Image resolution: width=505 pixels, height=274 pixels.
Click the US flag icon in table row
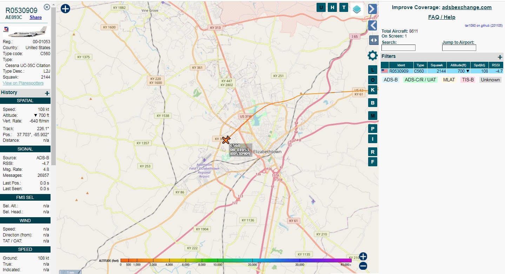coord(385,71)
